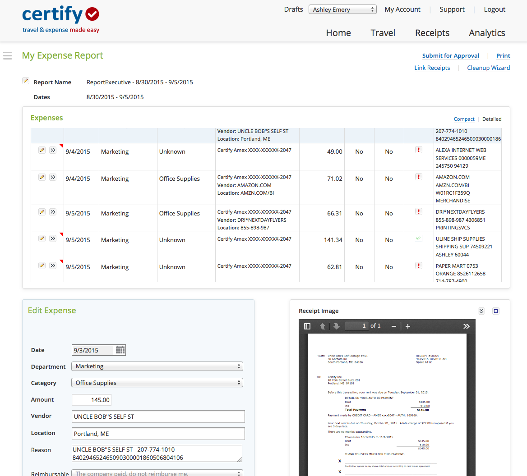Zoom in the receipt image
Image resolution: width=527 pixels, height=476 pixels.
pos(408,326)
